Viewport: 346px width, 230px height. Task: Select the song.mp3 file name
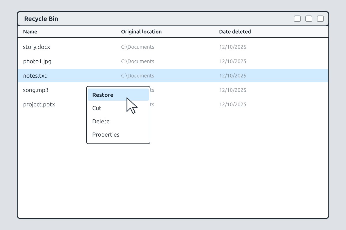click(x=36, y=90)
